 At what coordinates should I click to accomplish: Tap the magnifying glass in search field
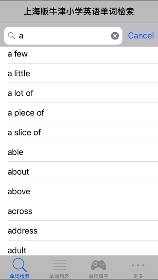11,36
